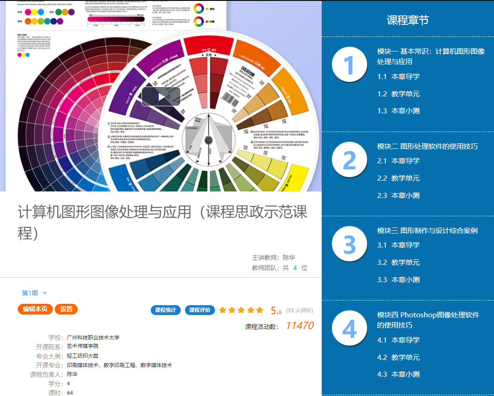494x396 pixels.
Task: Open 课程统计 statistics
Action: coord(165,310)
